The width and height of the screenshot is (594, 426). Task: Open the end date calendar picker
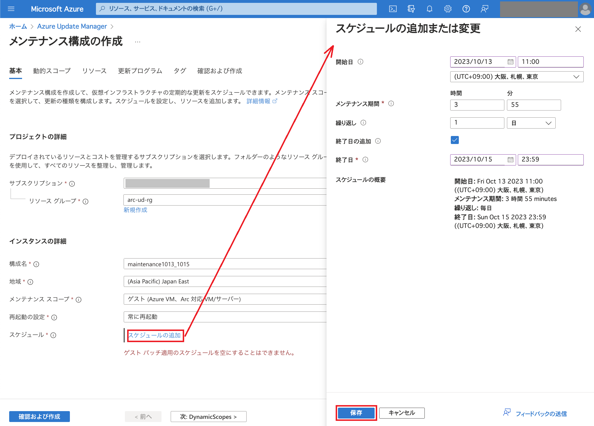click(x=510, y=160)
